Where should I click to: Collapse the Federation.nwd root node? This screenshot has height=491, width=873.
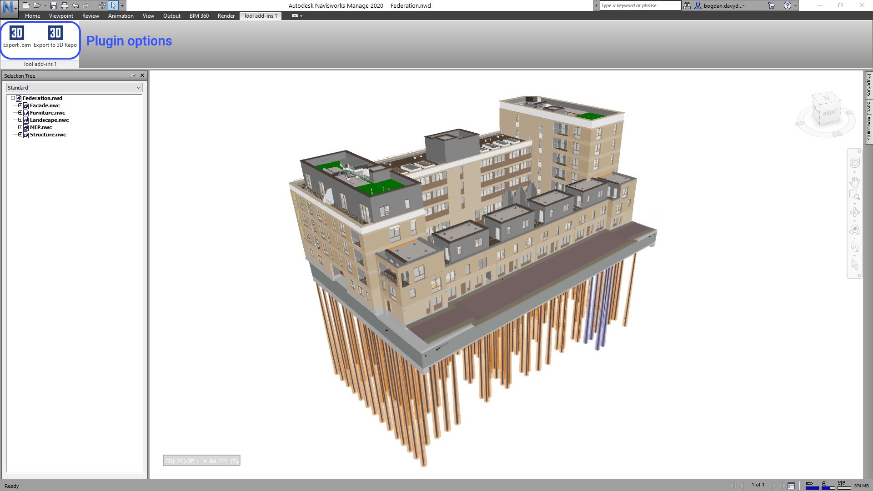pos(13,98)
